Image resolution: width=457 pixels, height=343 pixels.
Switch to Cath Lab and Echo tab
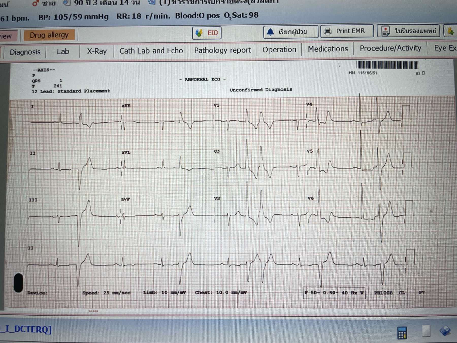(x=151, y=51)
